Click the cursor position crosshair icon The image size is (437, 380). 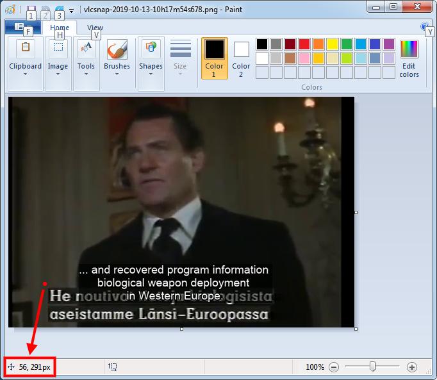tap(11, 367)
